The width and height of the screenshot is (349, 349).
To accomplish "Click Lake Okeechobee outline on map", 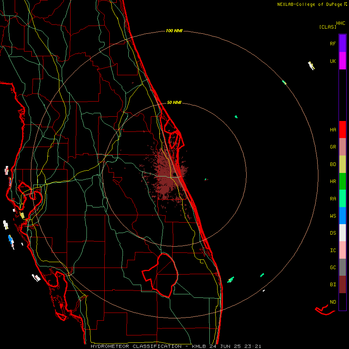I will 160,275.
